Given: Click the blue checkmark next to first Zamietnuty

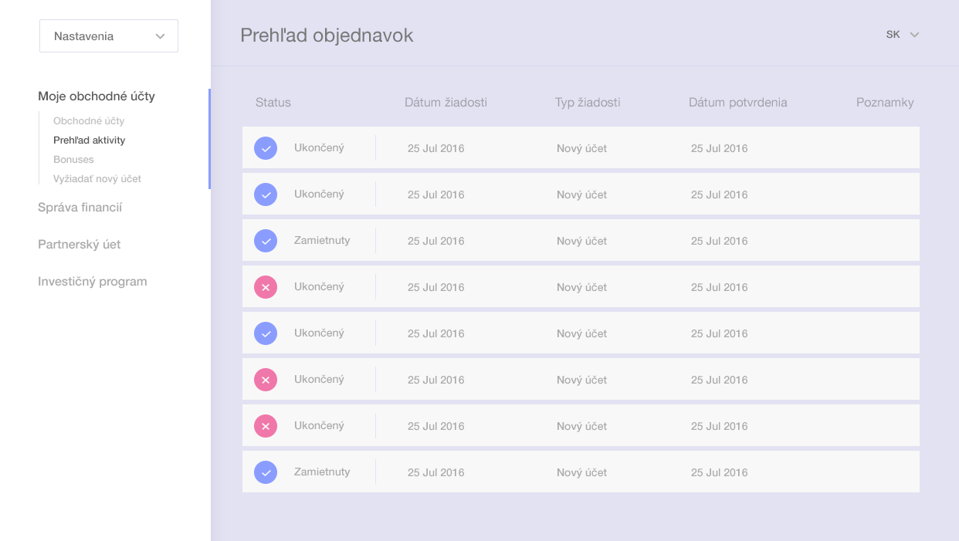Looking at the screenshot, I should (266, 241).
